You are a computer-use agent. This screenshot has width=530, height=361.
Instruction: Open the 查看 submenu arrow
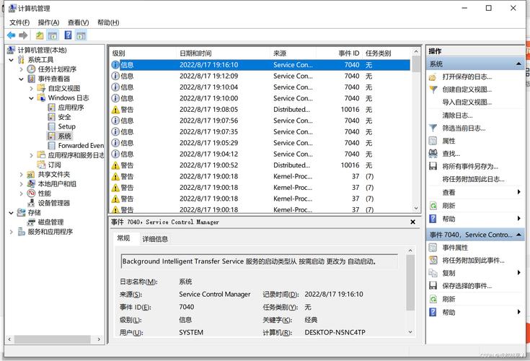pos(519,192)
